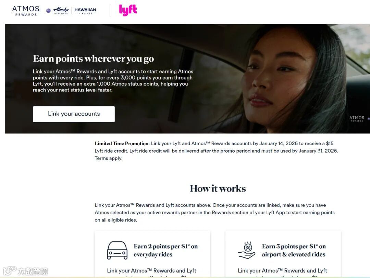
Task: Click the Atmos Rewards watermark on the hero image
Action: 357,118
